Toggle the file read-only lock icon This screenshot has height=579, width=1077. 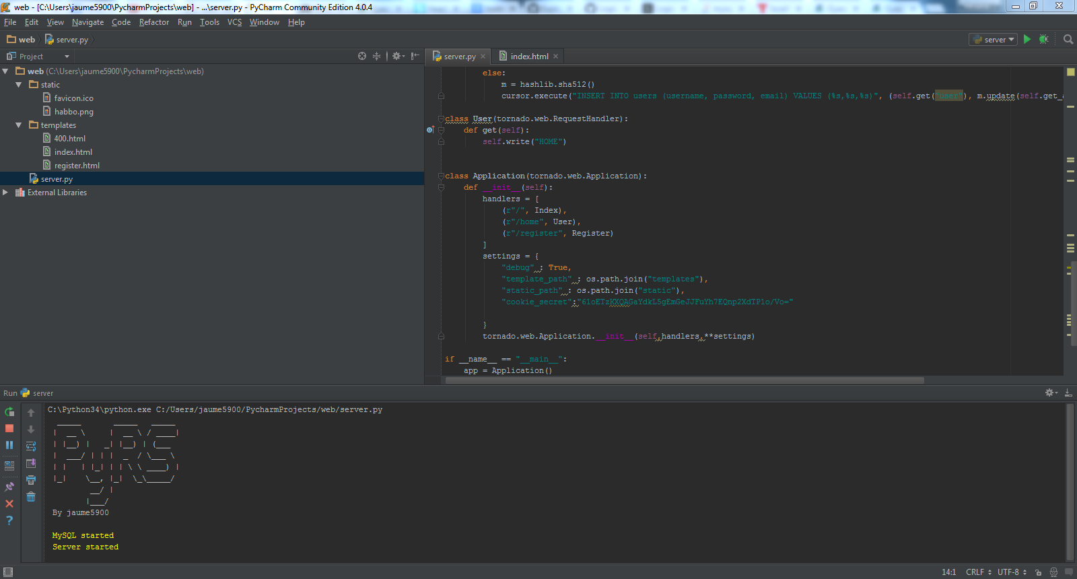point(1039,572)
